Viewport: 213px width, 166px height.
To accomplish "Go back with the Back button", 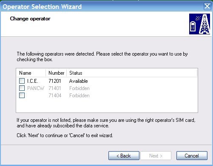I will (x=124, y=156).
